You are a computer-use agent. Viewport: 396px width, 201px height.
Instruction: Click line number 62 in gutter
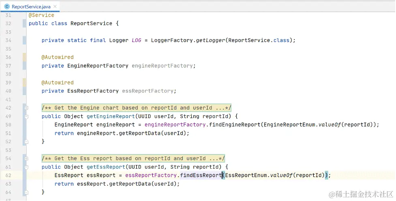tap(9, 175)
